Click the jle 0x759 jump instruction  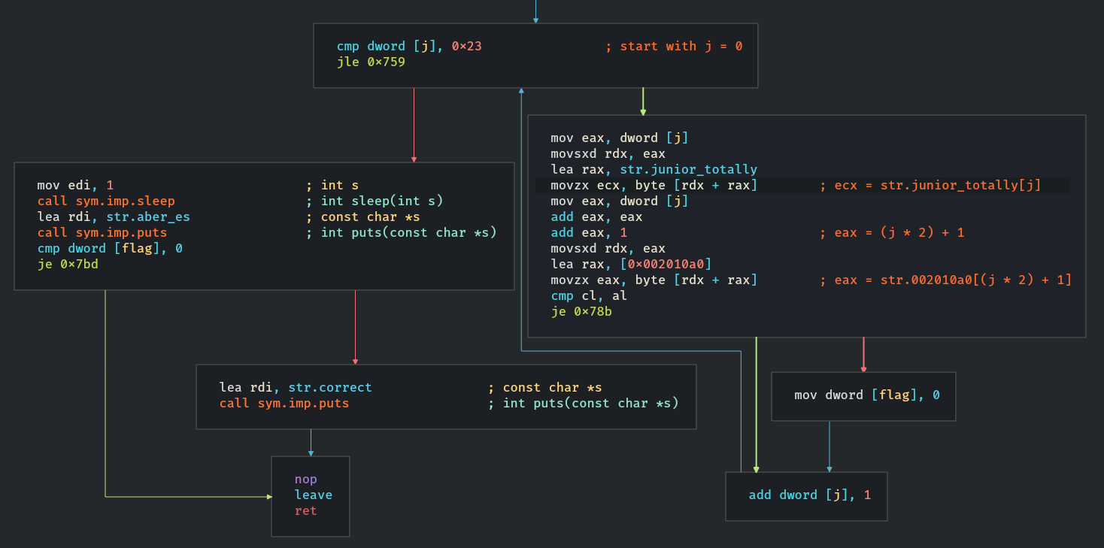(371, 62)
